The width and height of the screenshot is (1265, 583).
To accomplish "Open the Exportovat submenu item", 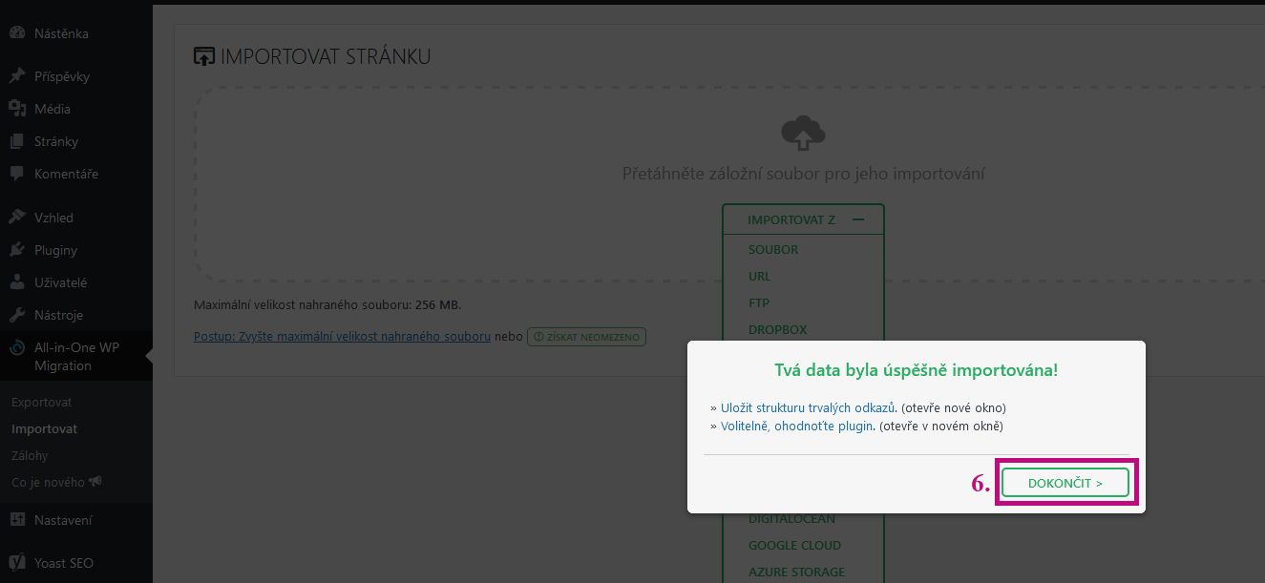I will tap(41, 403).
